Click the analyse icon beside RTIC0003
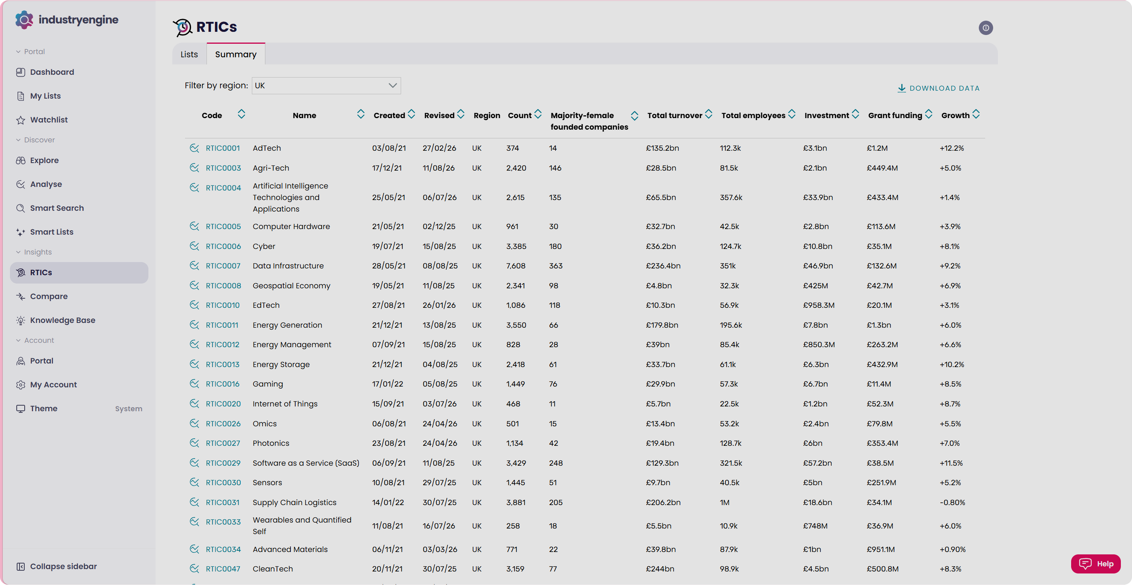Image resolution: width=1132 pixels, height=585 pixels. (x=194, y=168)
